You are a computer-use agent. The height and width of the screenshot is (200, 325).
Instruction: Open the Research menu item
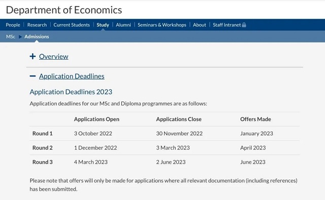[37, 25]
